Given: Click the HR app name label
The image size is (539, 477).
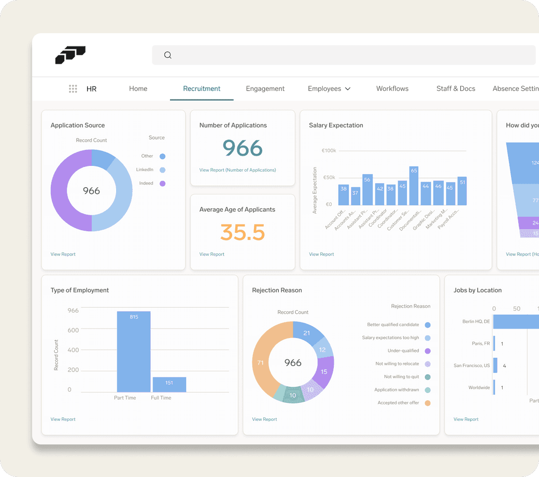Looking at the screenshot, I should tap(91, 89).
